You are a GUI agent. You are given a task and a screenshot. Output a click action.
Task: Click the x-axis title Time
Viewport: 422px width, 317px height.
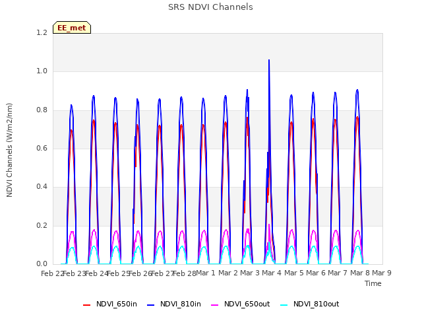click(x=373, y=283)
